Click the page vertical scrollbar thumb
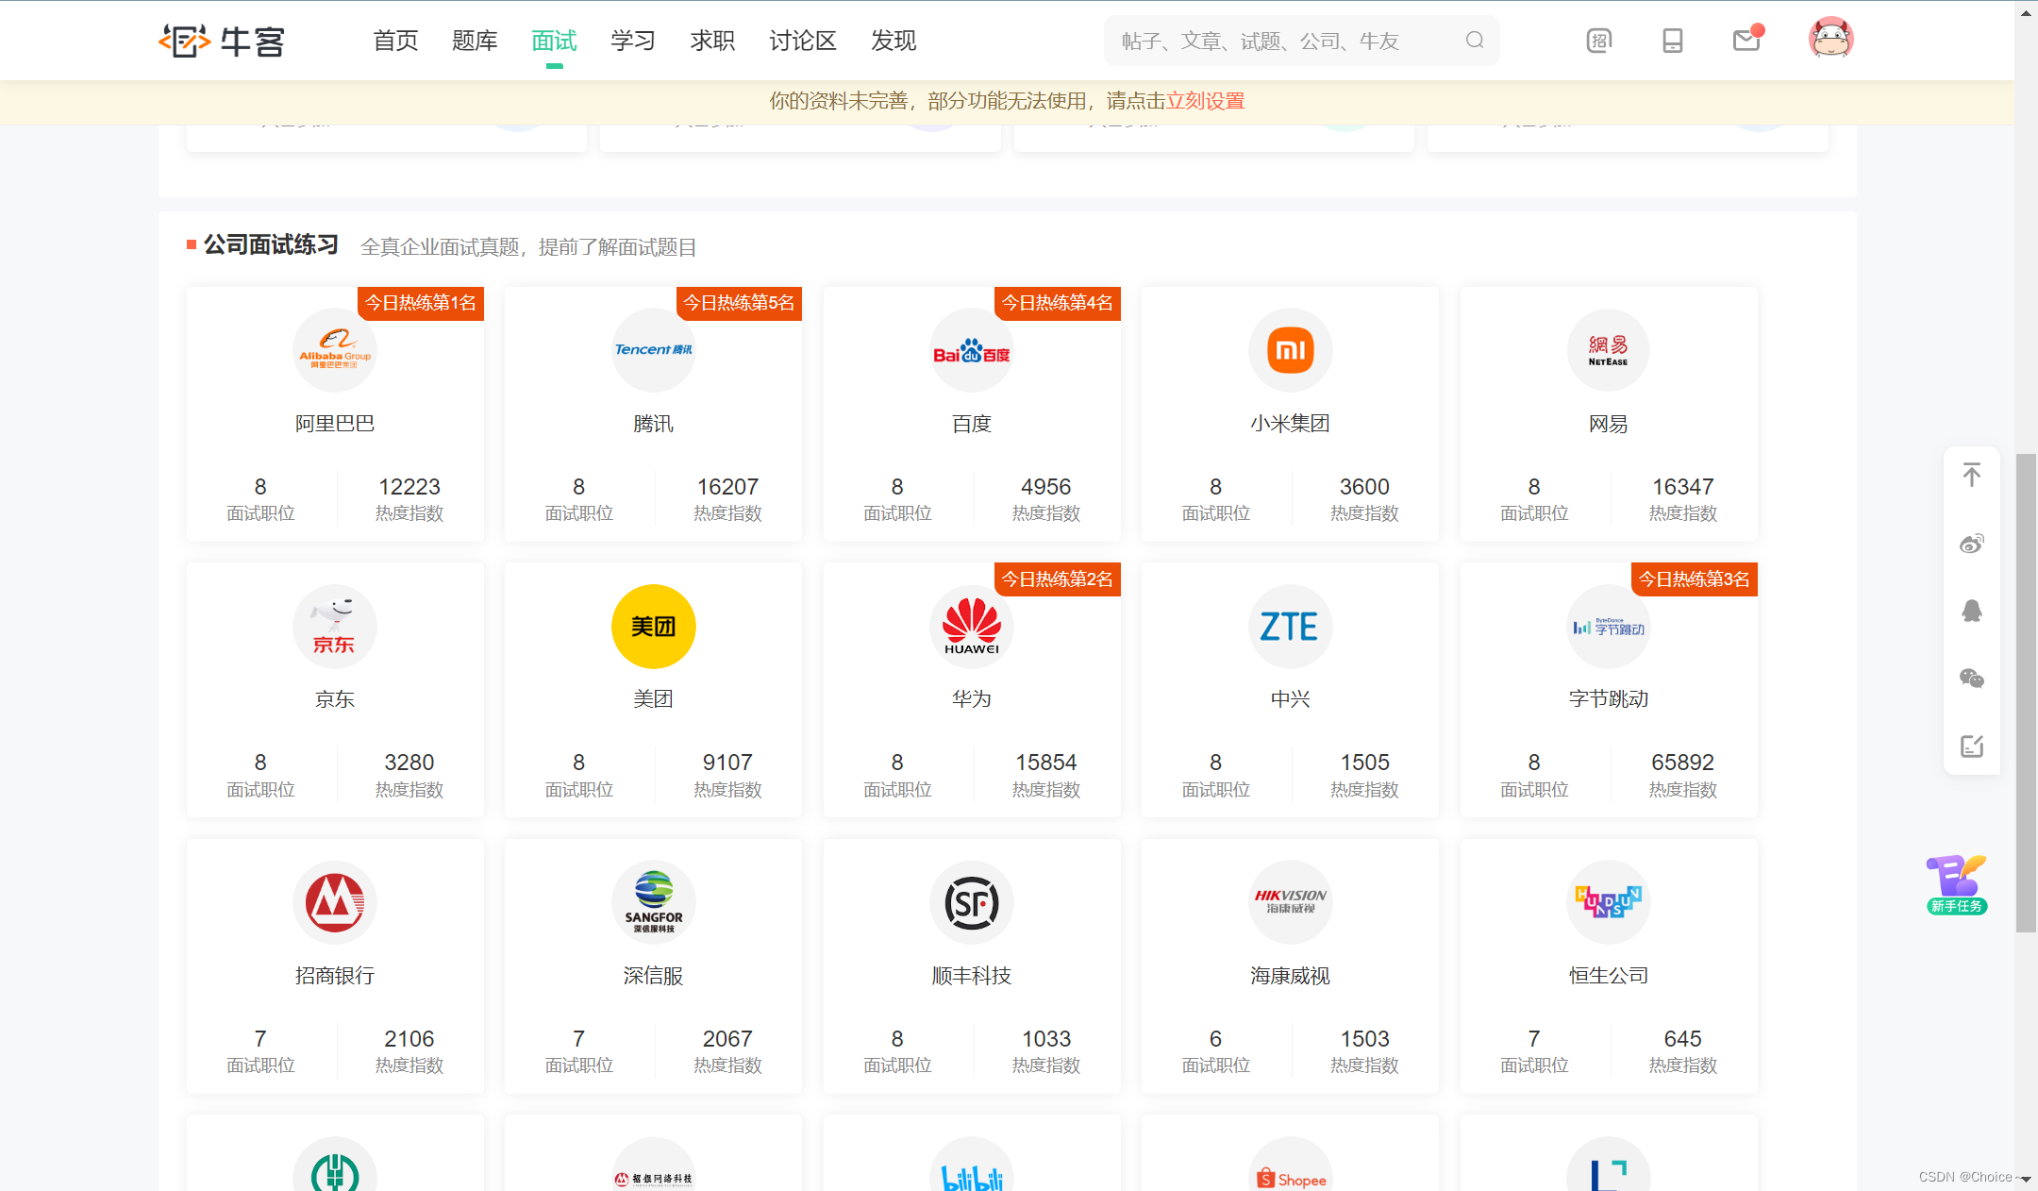 pos(2026,693)
